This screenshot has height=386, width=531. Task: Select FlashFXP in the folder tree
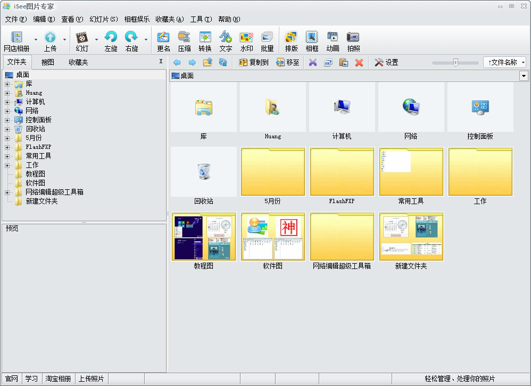[38, 147]
